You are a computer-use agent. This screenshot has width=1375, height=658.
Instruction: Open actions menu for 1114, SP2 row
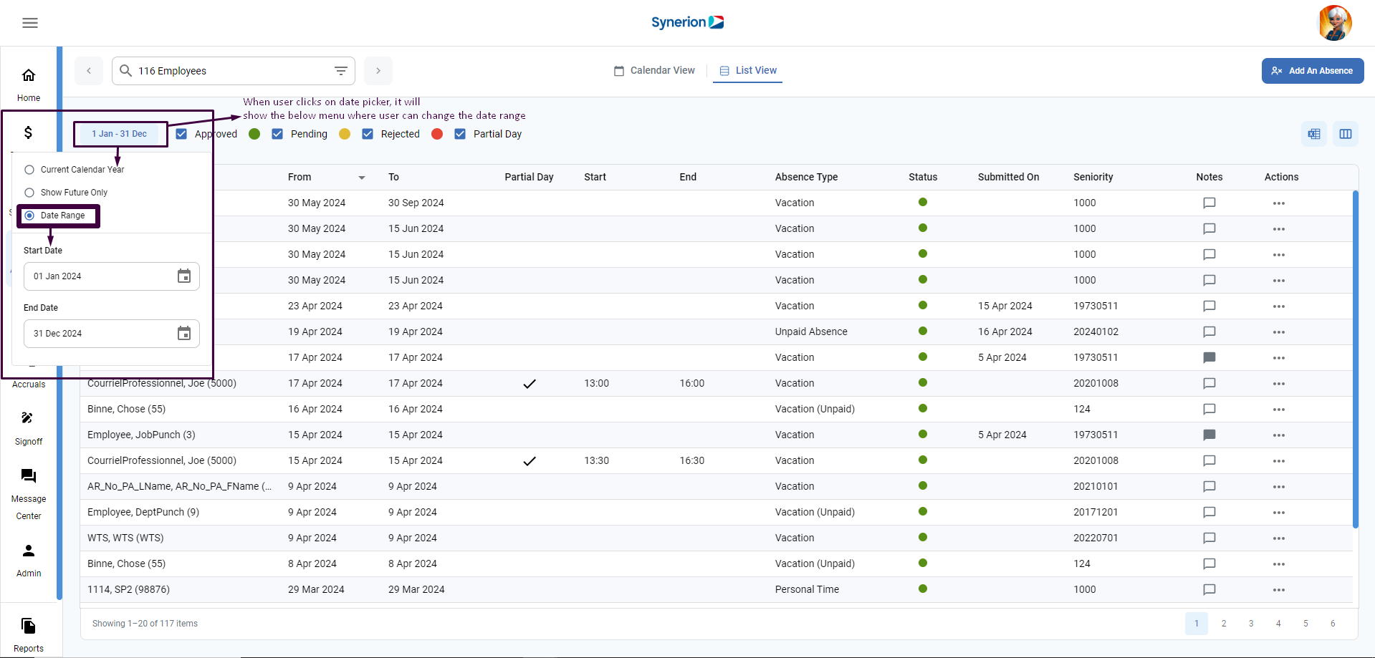pyautogui.click(x=1279, y=590)
